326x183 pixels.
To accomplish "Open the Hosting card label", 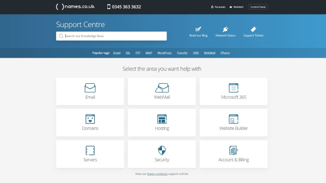I will tap(162, 128).
